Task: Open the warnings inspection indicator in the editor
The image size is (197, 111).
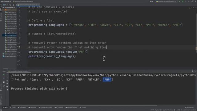Action: pos(190,8)
